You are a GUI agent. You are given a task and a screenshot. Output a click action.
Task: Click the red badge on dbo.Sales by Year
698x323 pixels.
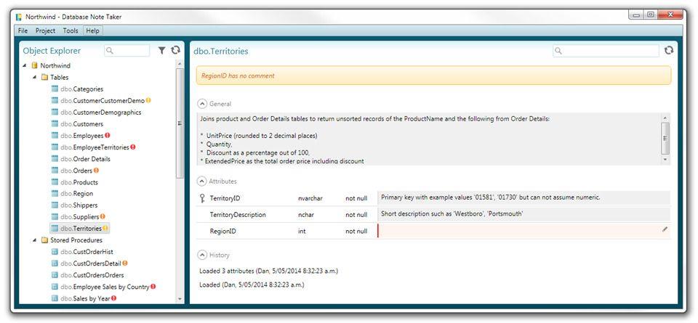click(113, 298)
